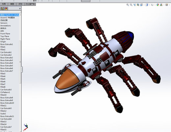Select the ABS material entry
Screen dimensions: 171x132
tap(2, 31)
